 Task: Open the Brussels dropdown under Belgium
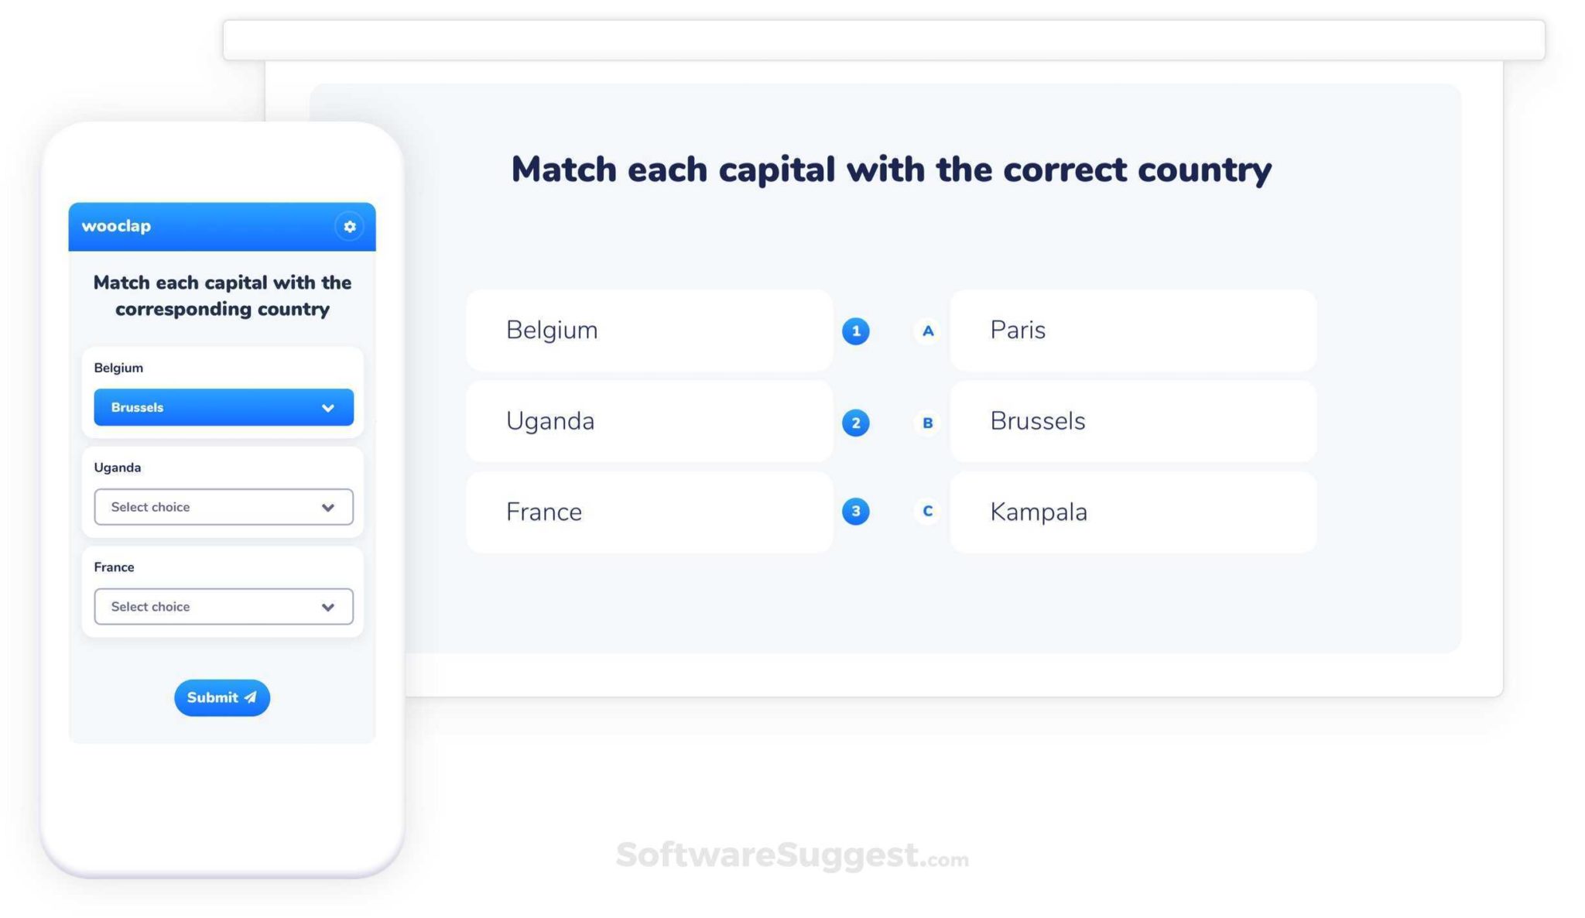[223, 407]
